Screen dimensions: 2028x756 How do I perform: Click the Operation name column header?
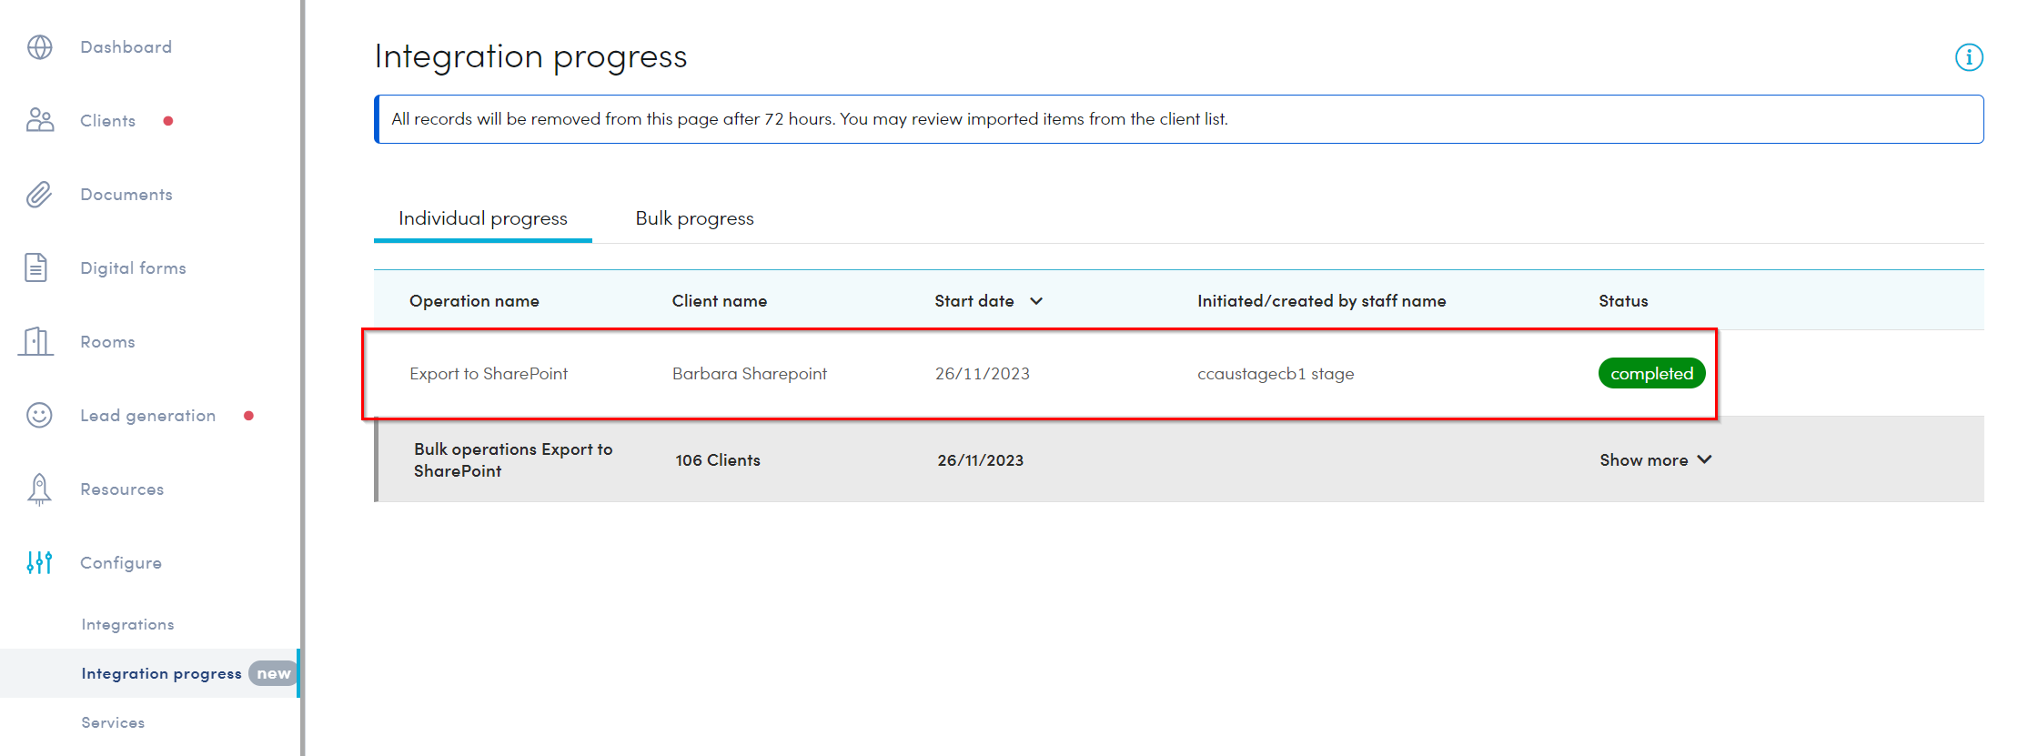click(474, 301)
